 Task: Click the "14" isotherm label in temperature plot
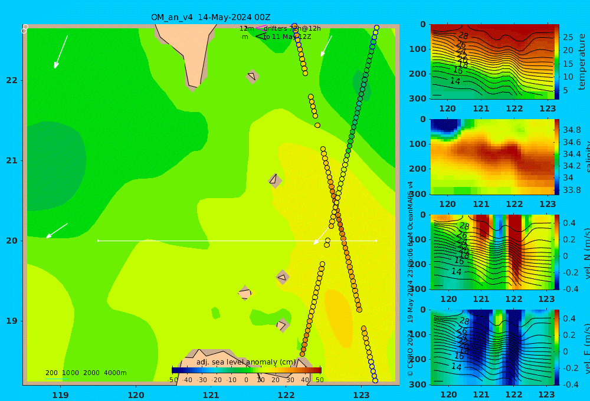(455, 81)
